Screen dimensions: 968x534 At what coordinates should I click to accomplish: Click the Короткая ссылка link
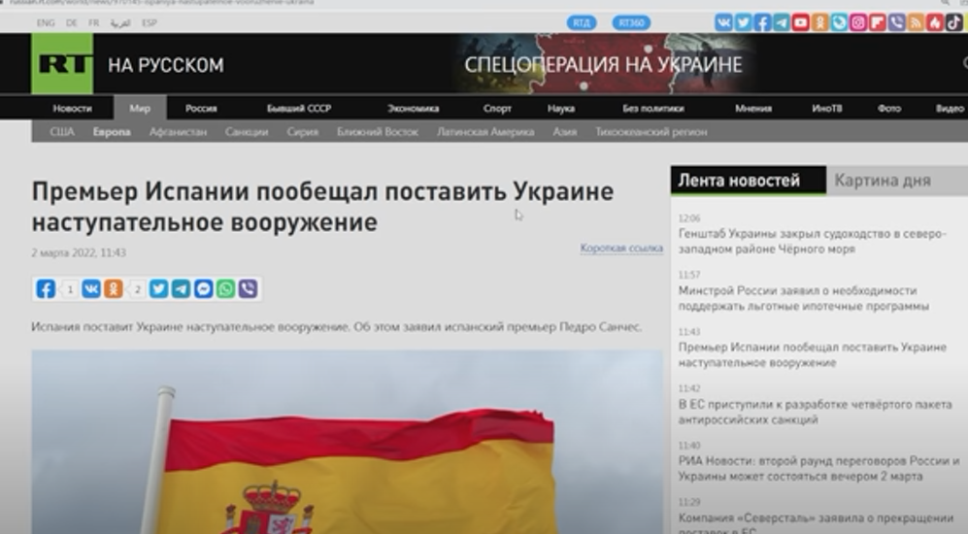point(621,249)
